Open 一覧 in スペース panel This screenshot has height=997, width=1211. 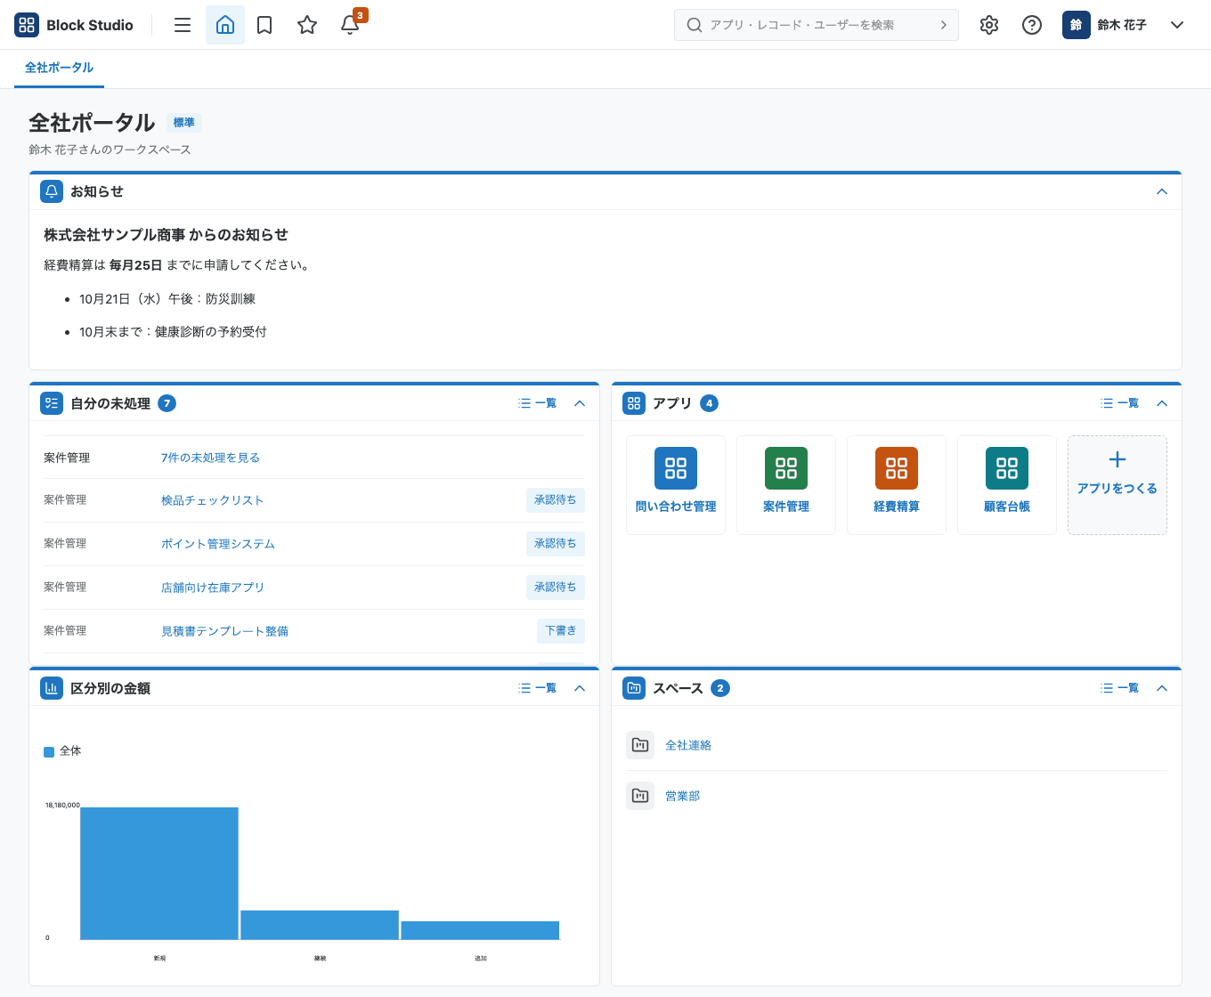coord(1119,688)
